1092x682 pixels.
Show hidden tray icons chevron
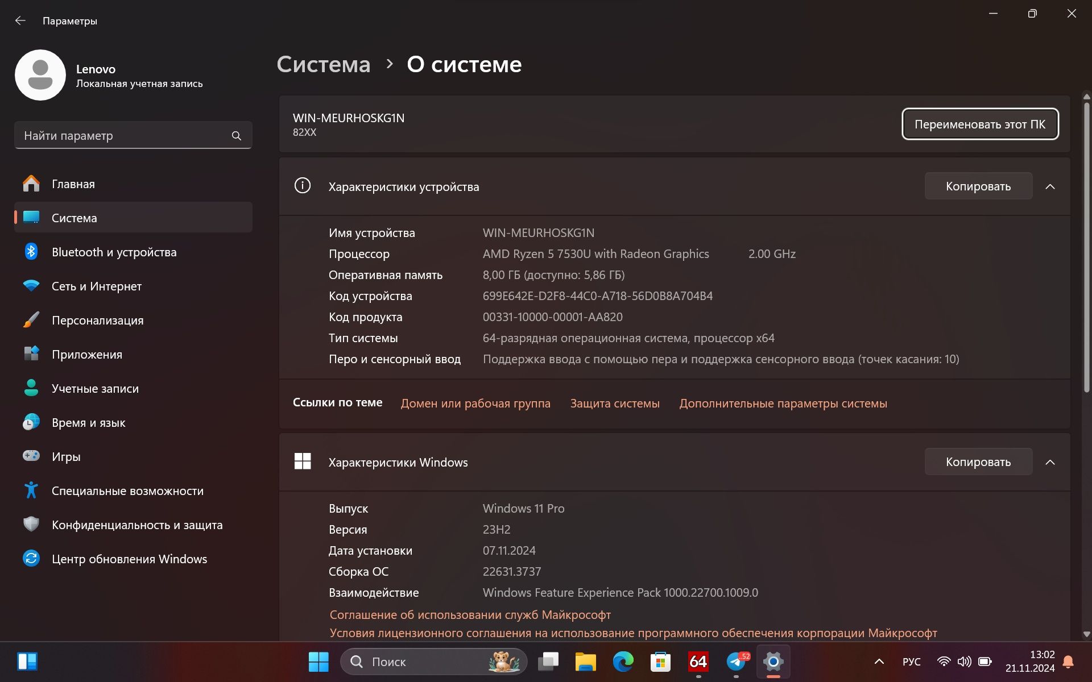(x=879, y=662)
